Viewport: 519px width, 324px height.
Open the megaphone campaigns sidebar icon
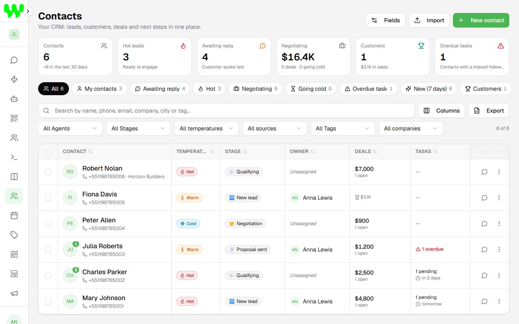14,293
